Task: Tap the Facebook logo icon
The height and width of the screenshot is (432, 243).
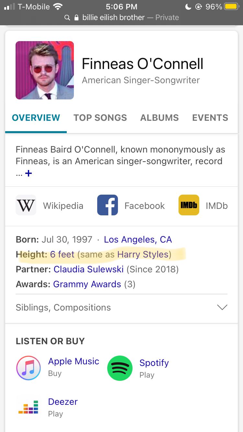Action: 108,205
